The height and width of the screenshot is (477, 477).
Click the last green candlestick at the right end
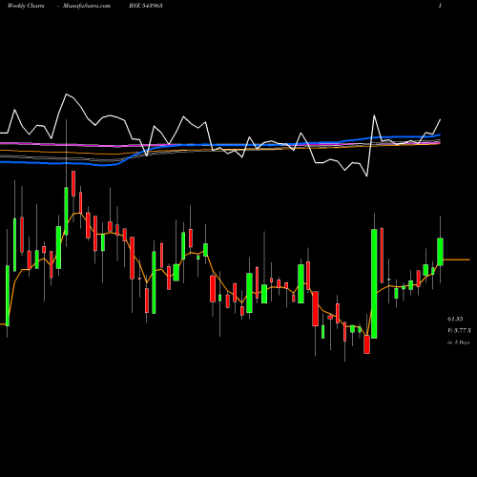tap(440, 252)
